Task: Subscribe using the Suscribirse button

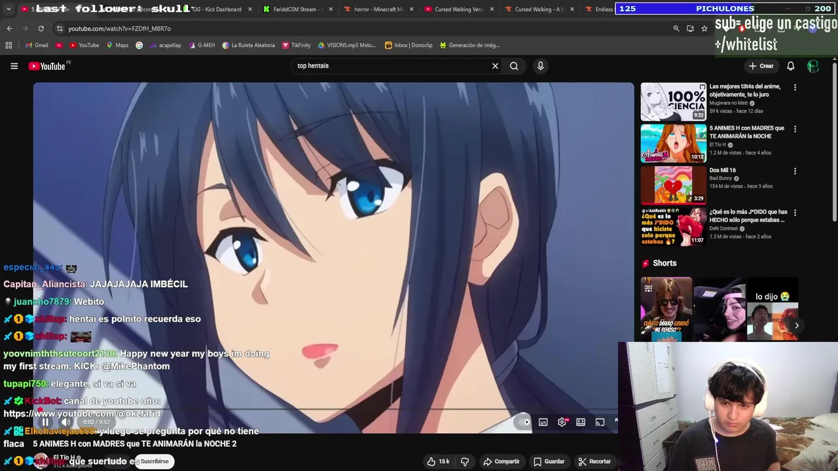Action: point(155,461)
